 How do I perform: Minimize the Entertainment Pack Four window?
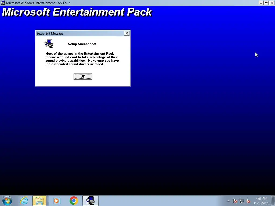[261, 3]
